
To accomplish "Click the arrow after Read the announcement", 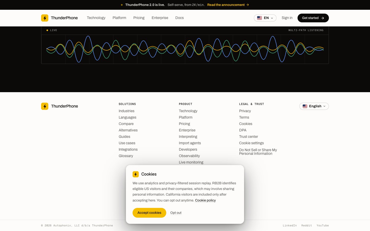I will pos(248,5).
